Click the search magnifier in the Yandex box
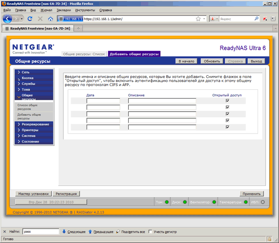The image size is (279, 243). [256, 19]
